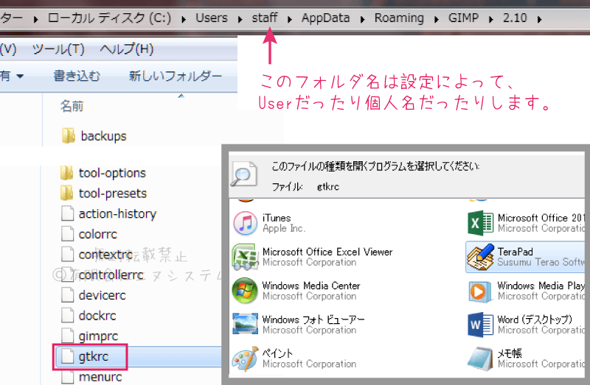Expand arrow after staff in address bar

click(289, 19)
